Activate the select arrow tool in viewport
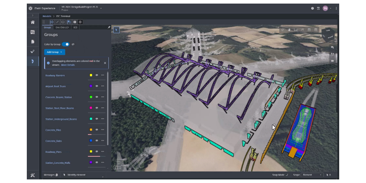The image size is (366, 183). click(x=116, y=30)
